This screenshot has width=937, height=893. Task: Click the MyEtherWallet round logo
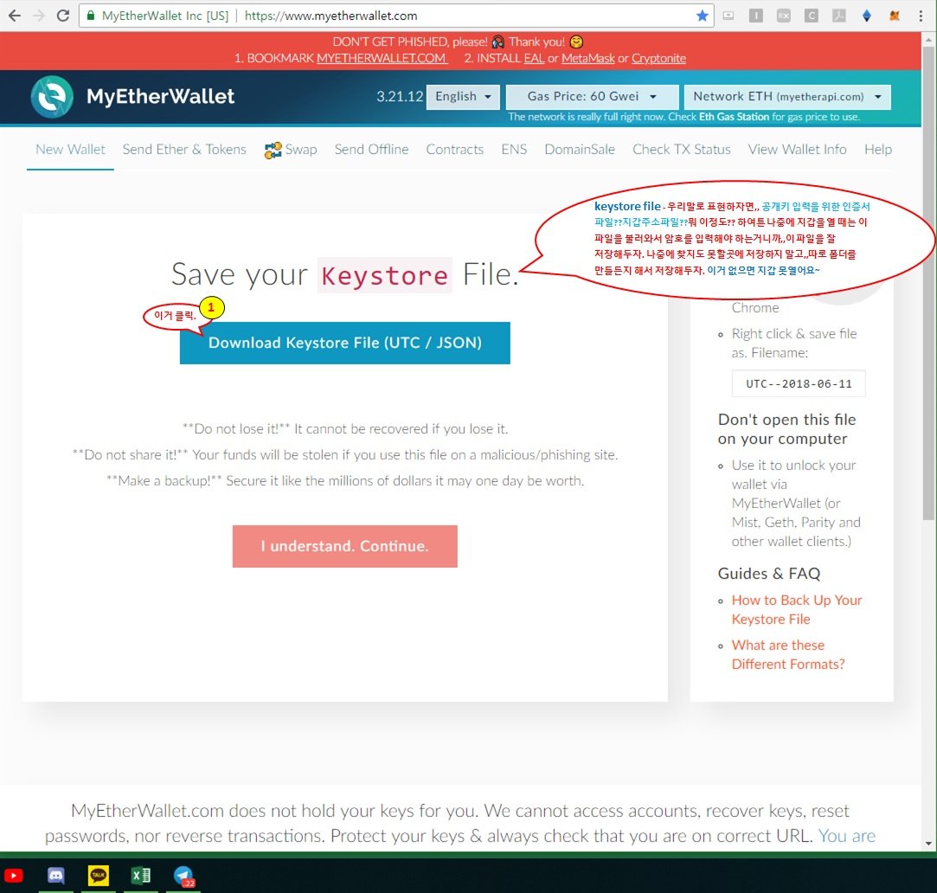pos(52,97)
